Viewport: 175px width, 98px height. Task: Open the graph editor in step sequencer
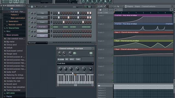point(86,7)
